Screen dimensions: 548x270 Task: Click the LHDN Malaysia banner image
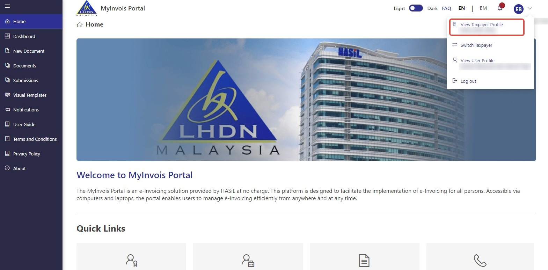(x=306, y=100)
